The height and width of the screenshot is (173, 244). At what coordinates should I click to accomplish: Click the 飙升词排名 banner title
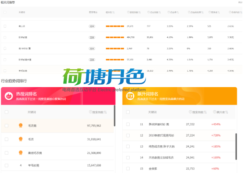(x=148, y=94)
